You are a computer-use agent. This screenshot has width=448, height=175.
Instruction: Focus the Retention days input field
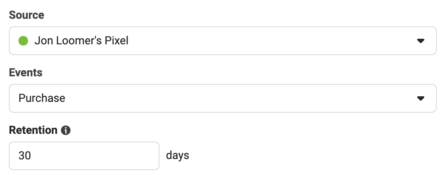[x=84, y=155]
